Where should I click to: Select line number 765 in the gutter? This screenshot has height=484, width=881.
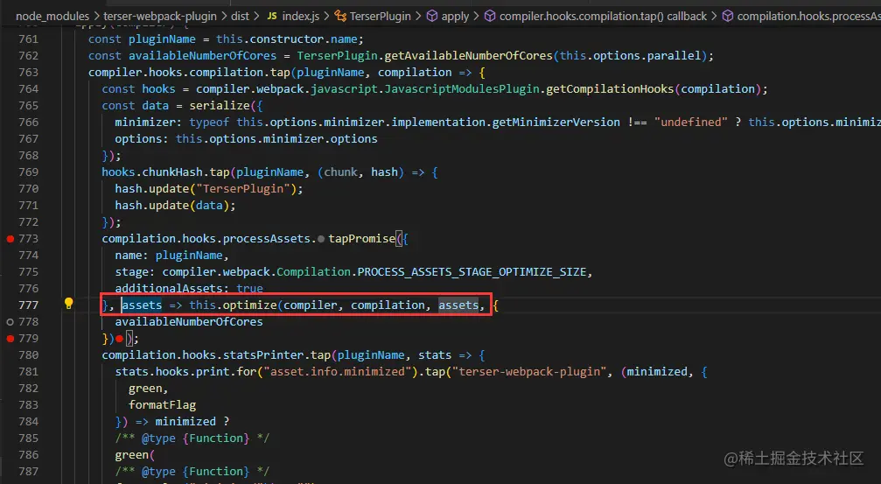click(28, 106)
